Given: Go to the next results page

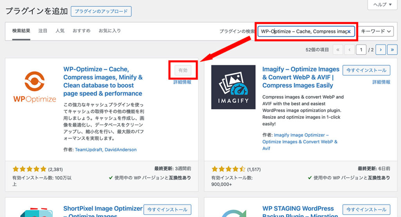Looking at the screenshot, I should (x=381, y=50).
